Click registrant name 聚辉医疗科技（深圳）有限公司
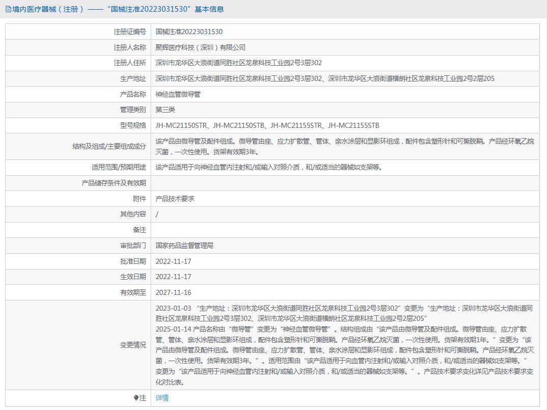 (200, 47)
